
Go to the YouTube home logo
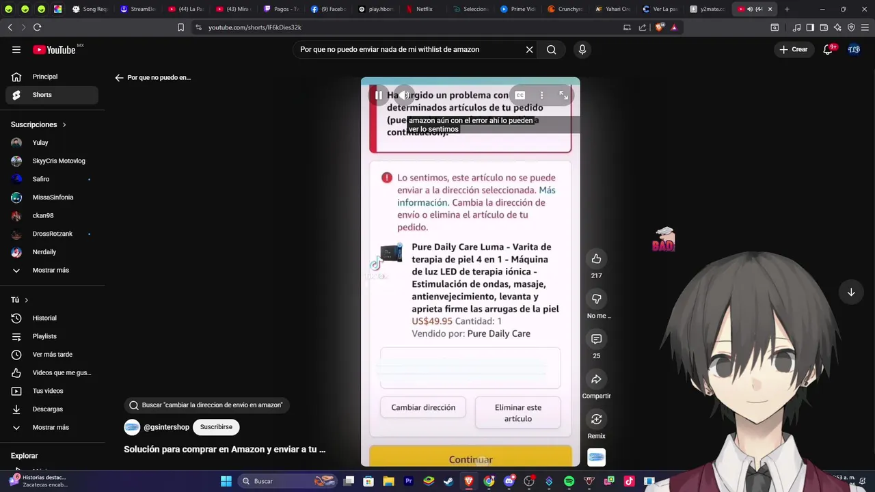coord(54,49)
